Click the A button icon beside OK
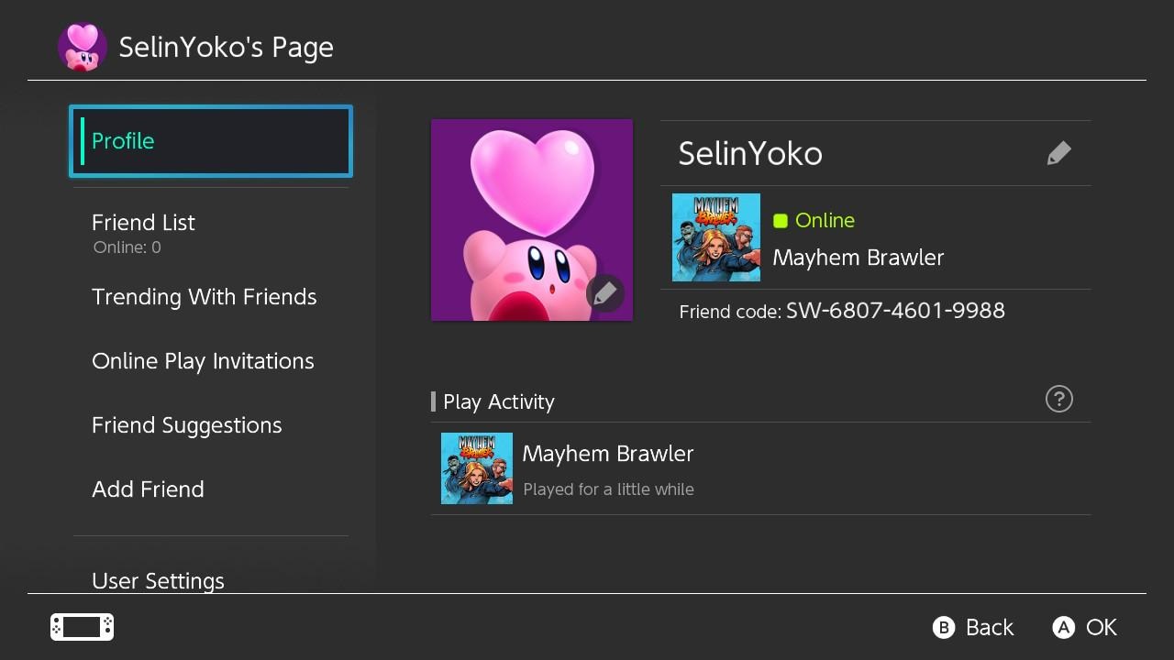 pos(1063,627)
